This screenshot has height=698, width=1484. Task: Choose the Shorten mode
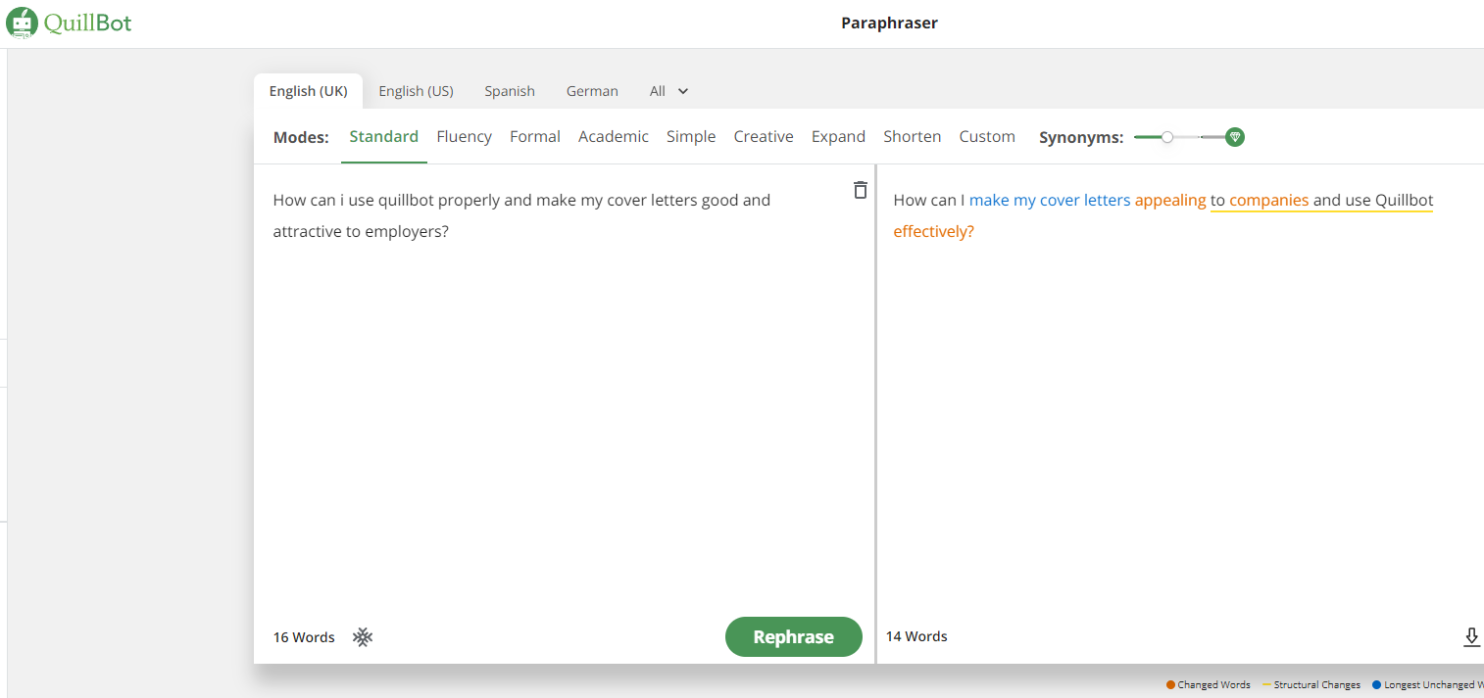(x=913, y=137)
